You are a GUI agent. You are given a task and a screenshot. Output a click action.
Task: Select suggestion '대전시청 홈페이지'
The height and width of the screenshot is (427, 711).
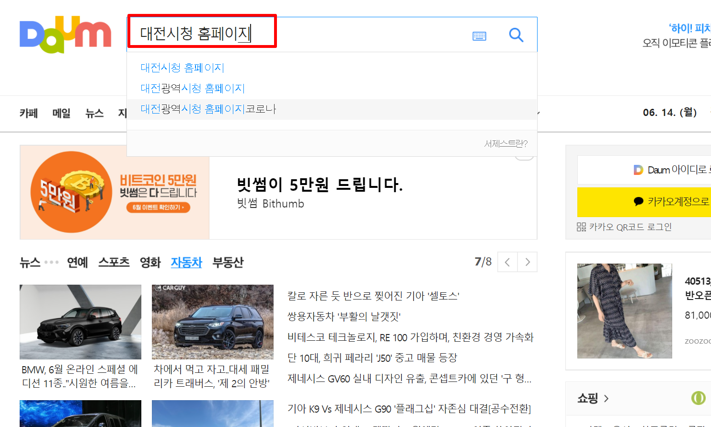pyautogui.click(x=182, y=68)
